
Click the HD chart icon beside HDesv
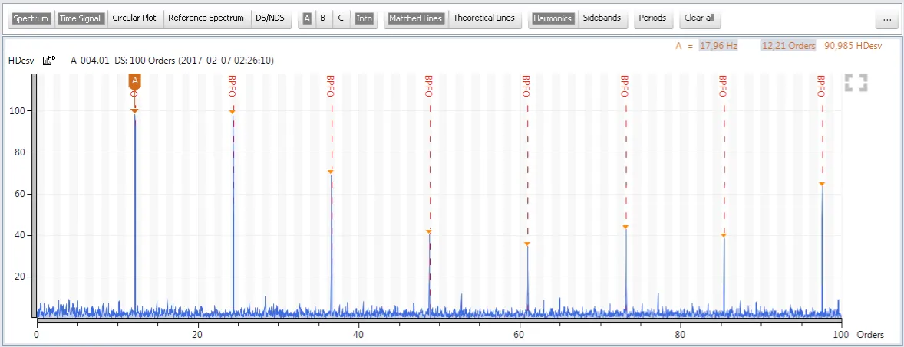[50, 60]
